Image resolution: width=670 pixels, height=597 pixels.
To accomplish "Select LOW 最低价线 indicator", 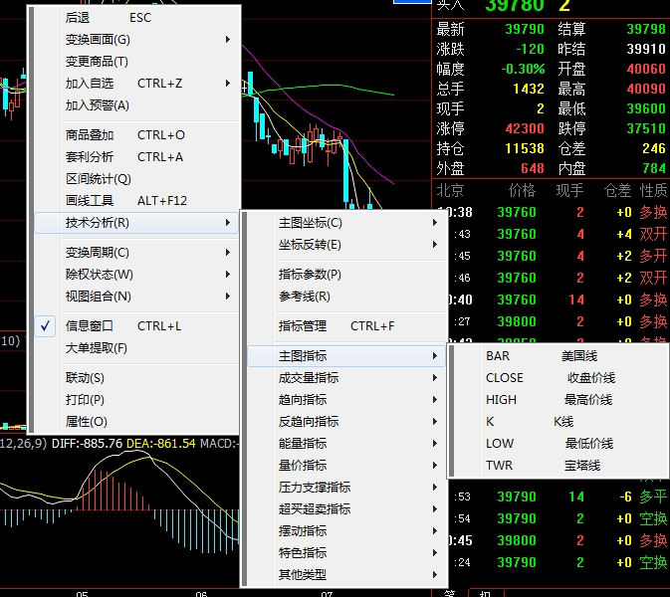I will click(x=549, y=443).
